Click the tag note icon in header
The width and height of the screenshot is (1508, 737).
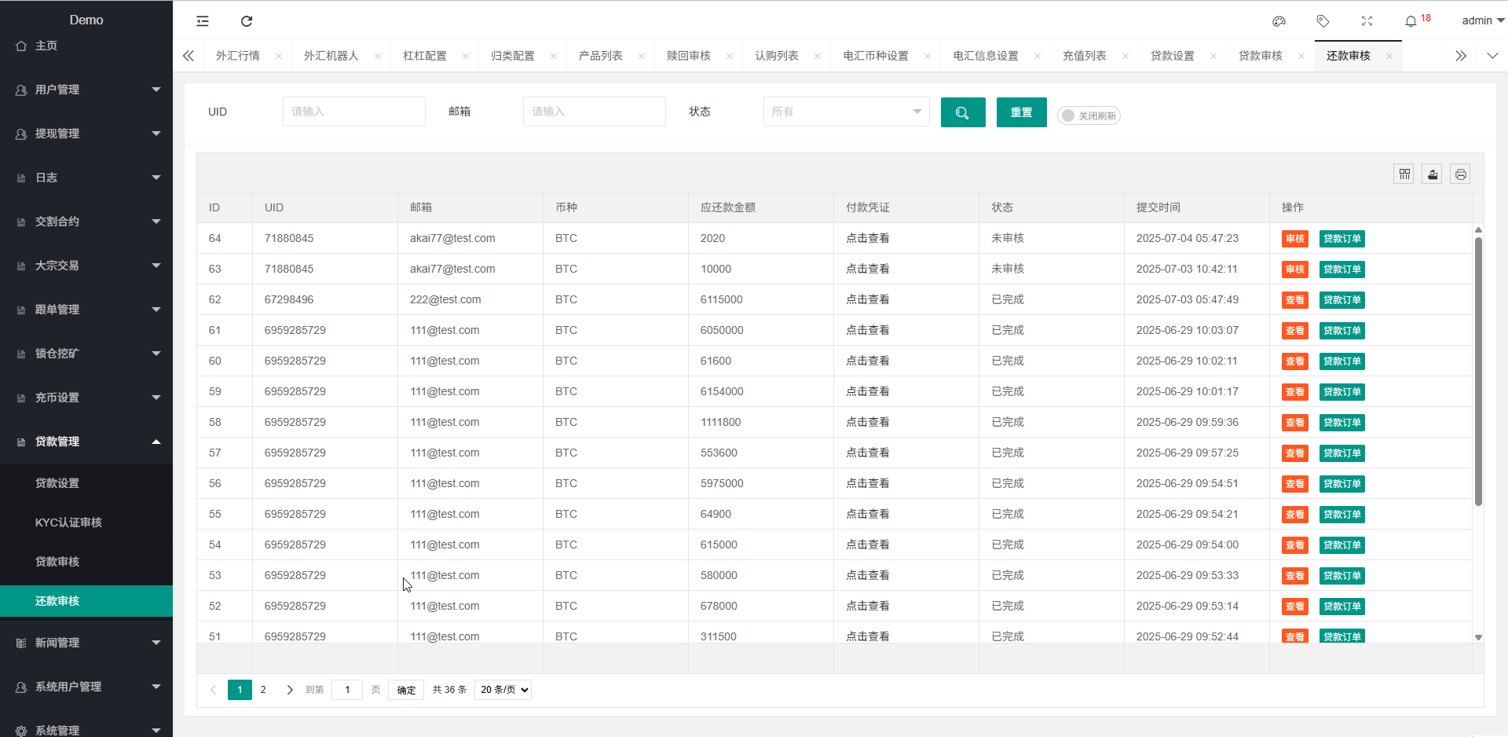pyautogui.click(x=1323, y=21)
